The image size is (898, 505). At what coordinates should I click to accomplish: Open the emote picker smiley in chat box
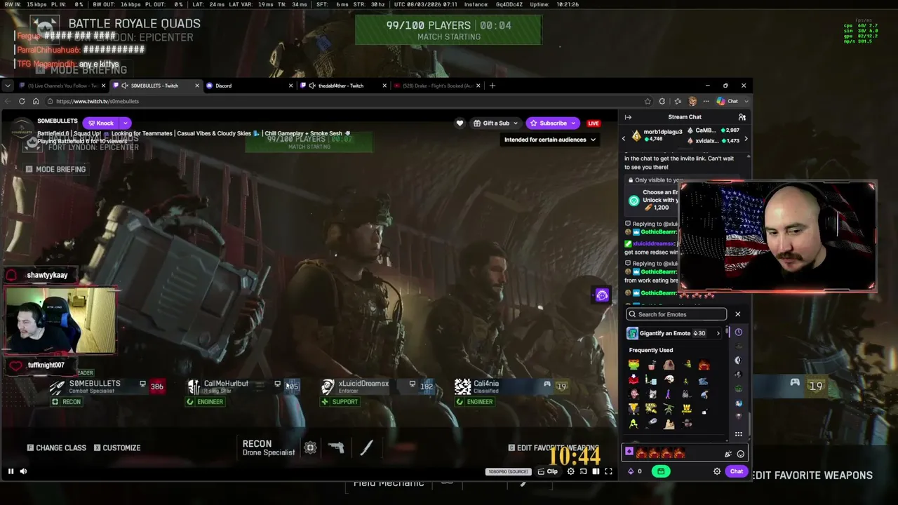[740, 454]
